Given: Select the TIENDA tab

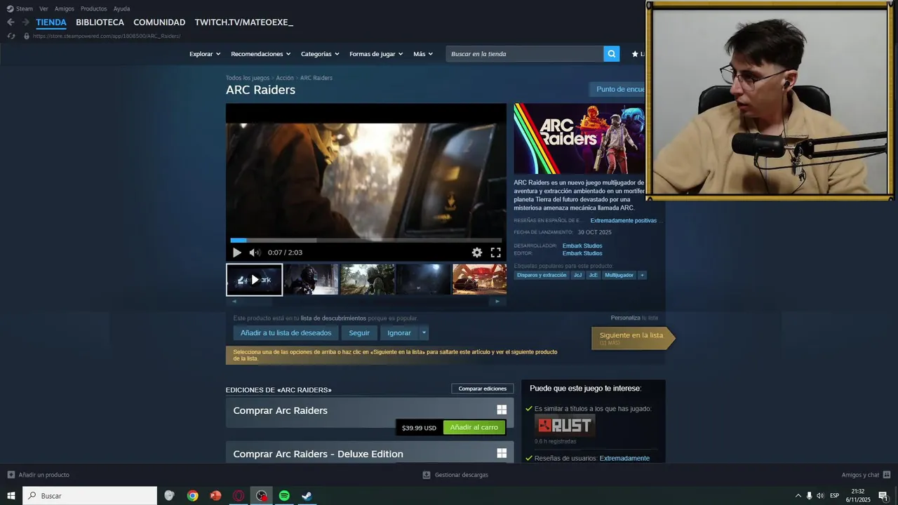Looking at the screenshot, I should click(51, 22).
